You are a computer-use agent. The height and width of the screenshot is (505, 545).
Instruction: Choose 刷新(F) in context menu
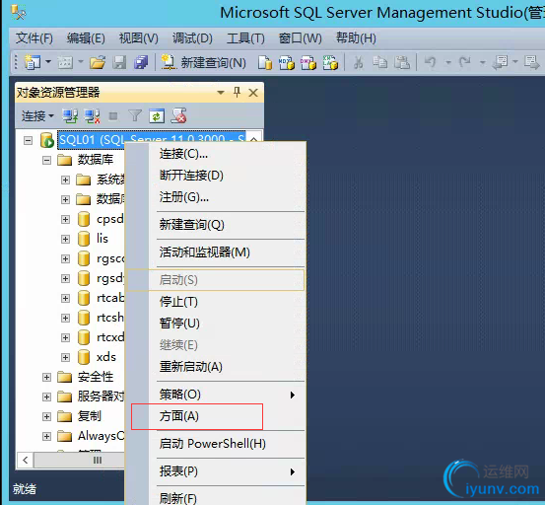[x=216, y=498]
